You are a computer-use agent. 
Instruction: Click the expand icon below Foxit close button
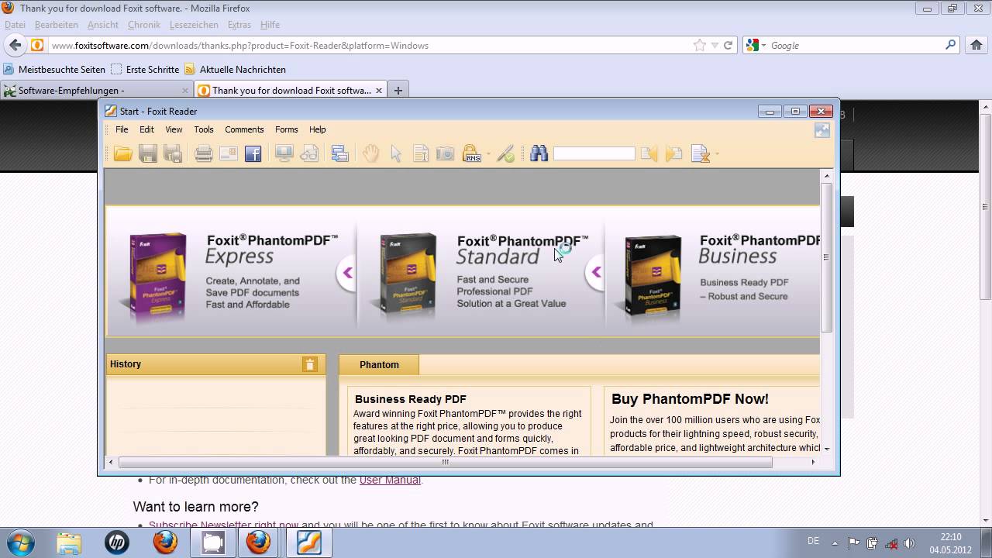coord(822,130)
